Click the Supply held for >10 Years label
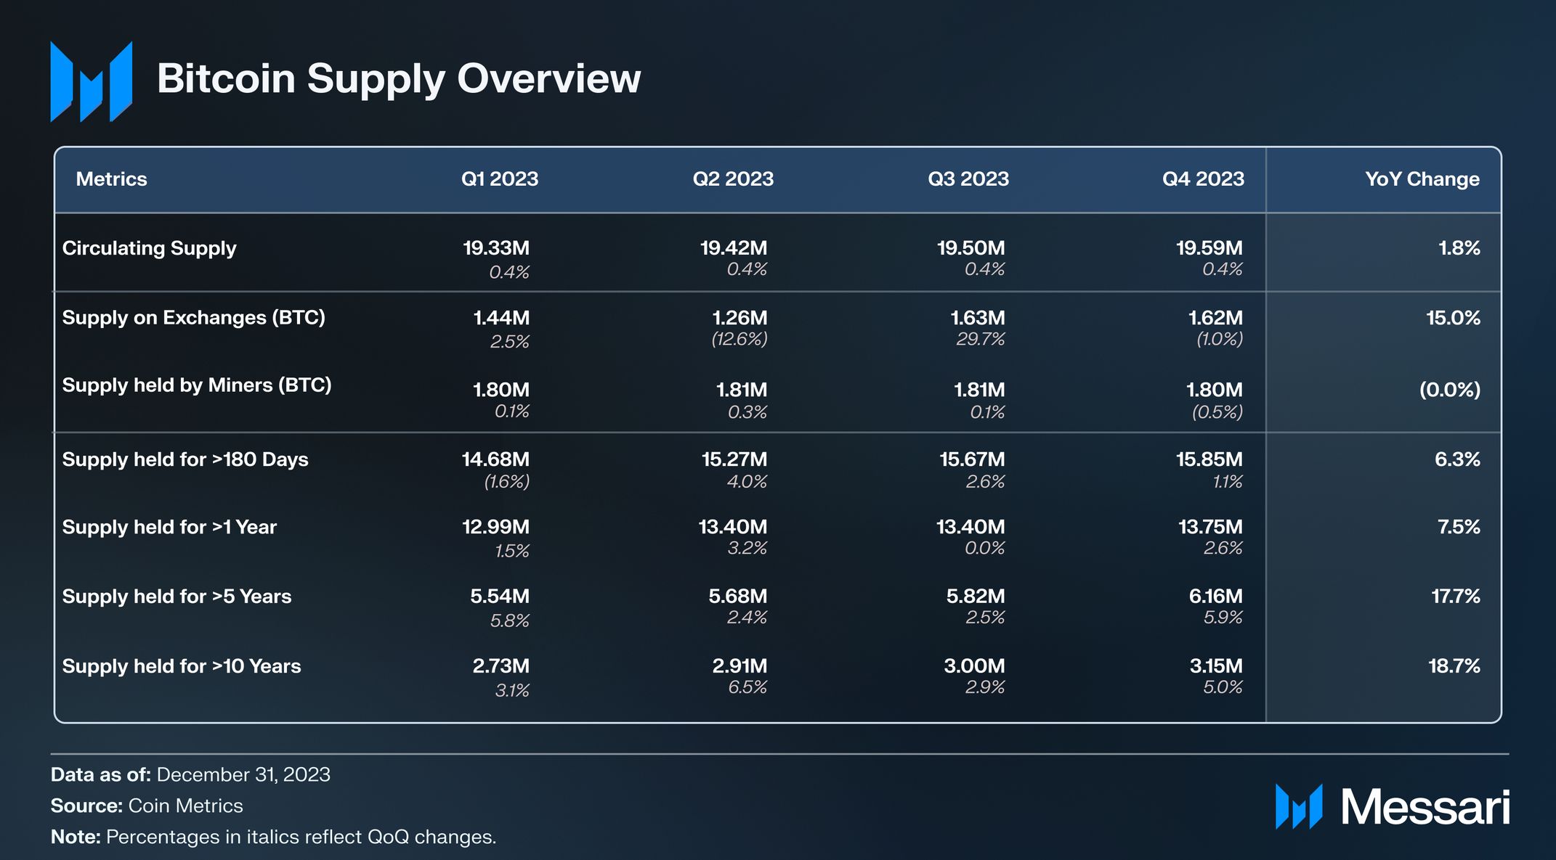Viewport: 1556px width, 860px height. point(182,666)
